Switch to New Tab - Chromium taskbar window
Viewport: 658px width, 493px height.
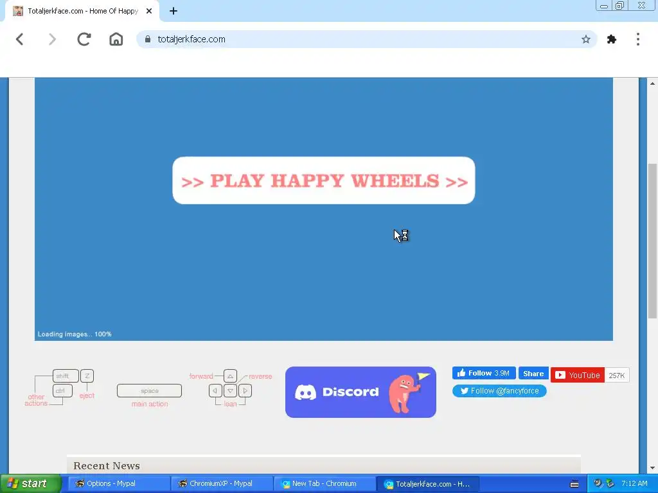point(325,483)
